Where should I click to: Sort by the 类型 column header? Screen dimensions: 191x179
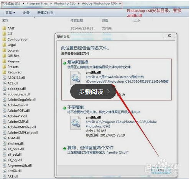tap(105, 20)
